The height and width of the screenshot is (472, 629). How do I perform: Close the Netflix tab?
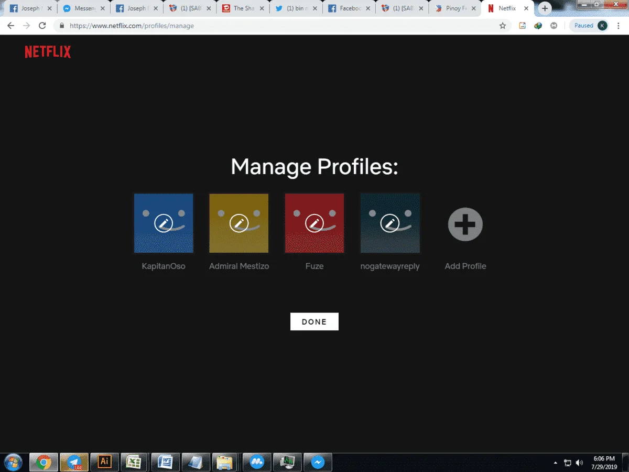point(526,8)
